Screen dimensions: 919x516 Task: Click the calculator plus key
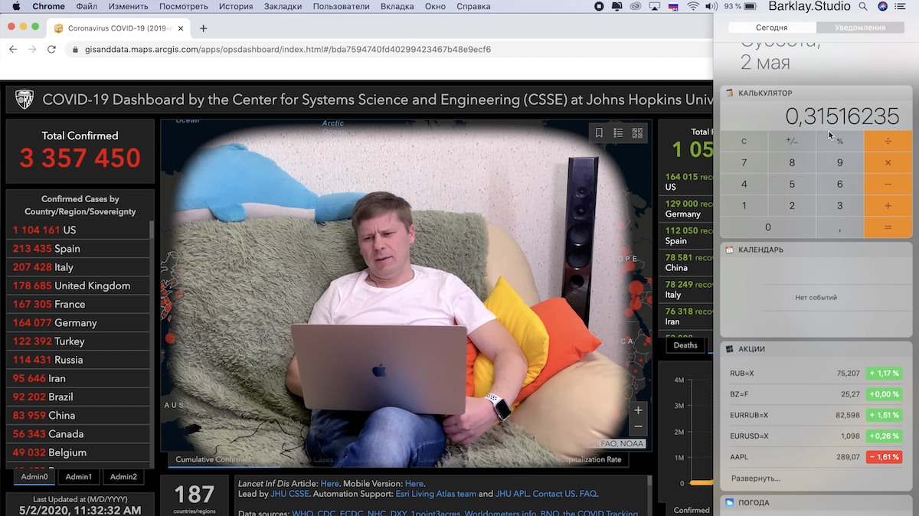point(888,205)
